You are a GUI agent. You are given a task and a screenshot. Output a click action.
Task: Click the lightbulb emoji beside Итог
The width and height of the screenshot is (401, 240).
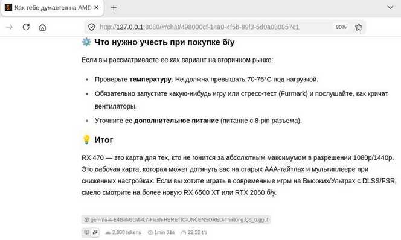pos(86,140)
